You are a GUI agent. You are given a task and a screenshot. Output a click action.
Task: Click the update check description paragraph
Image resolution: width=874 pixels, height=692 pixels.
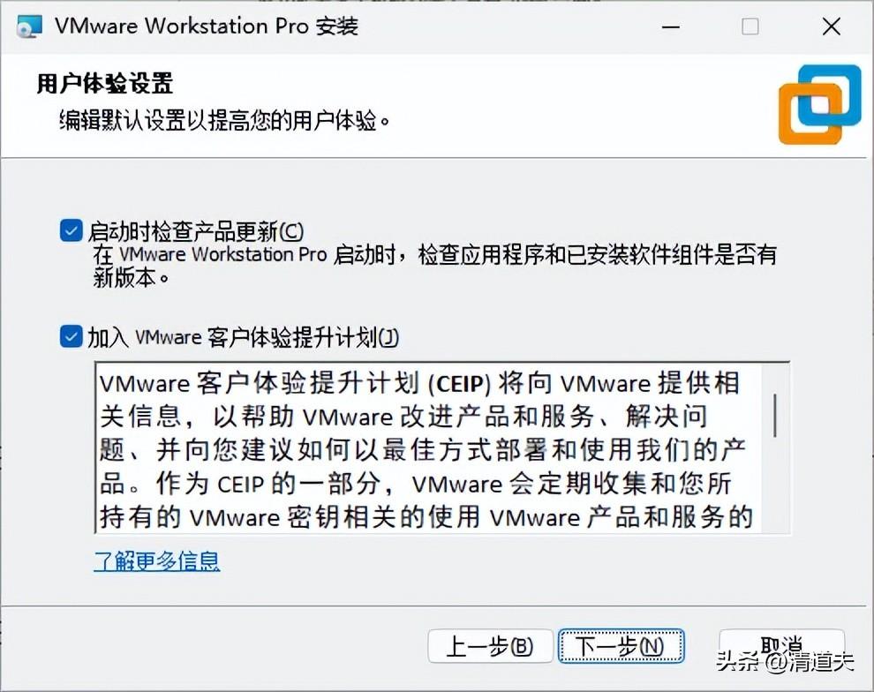tap(434, 266)
